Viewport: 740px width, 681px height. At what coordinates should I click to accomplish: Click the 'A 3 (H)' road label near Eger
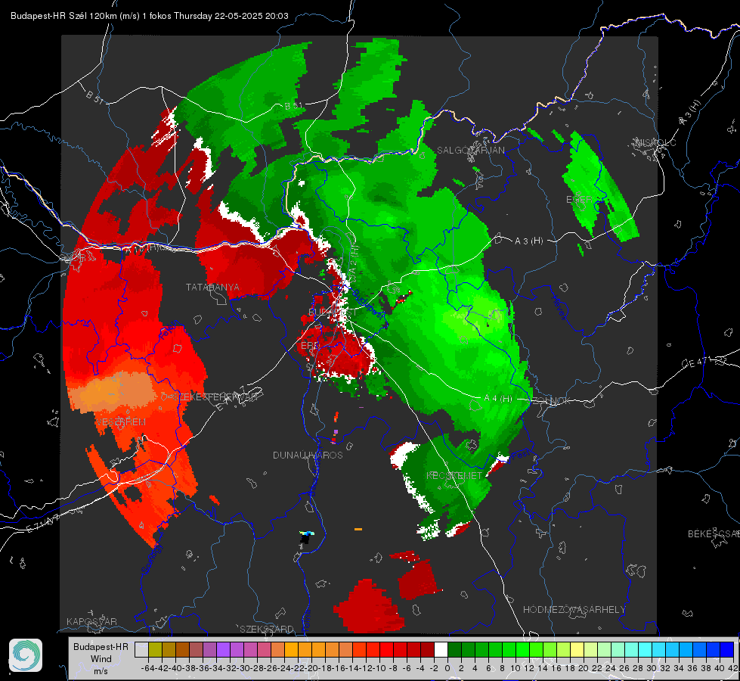coord(528,241)
